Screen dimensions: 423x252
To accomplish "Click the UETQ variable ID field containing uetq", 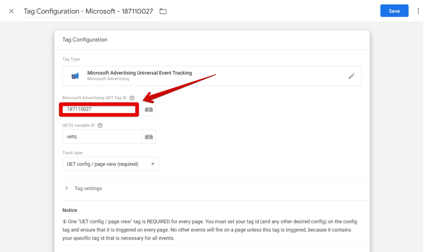I will pos(102,137).
